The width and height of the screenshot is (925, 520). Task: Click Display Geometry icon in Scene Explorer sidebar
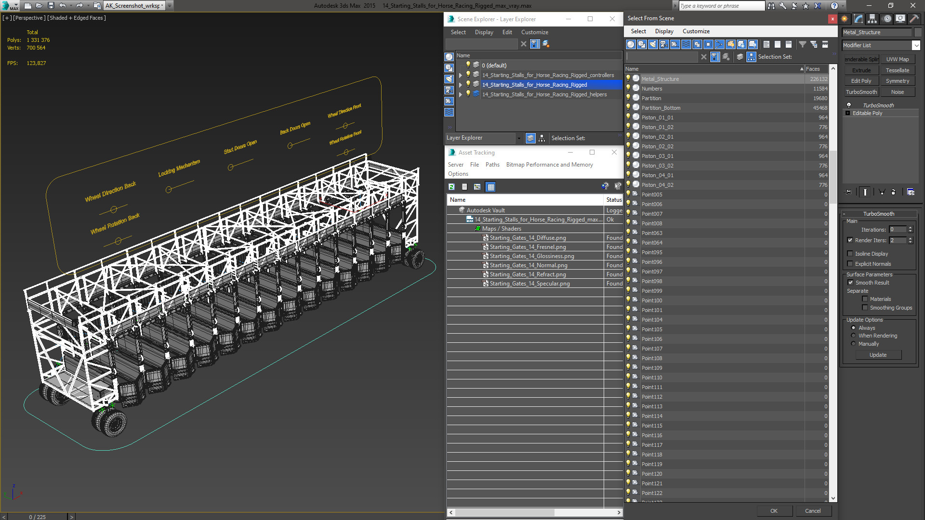(449, 57)
